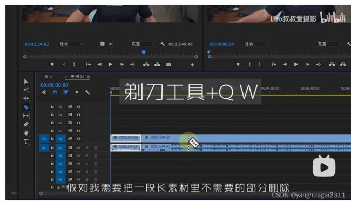Screen dimensions: 351x202
Task: Hide track V5 with its eye icon
Action: [x=79, y=107]
